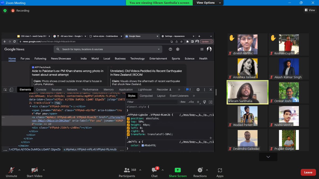
Task: Close the DevTools panel
Action: (211, 90)
